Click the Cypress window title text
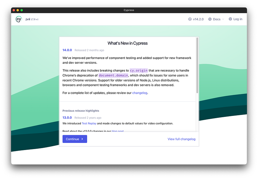 pos(129,10)
